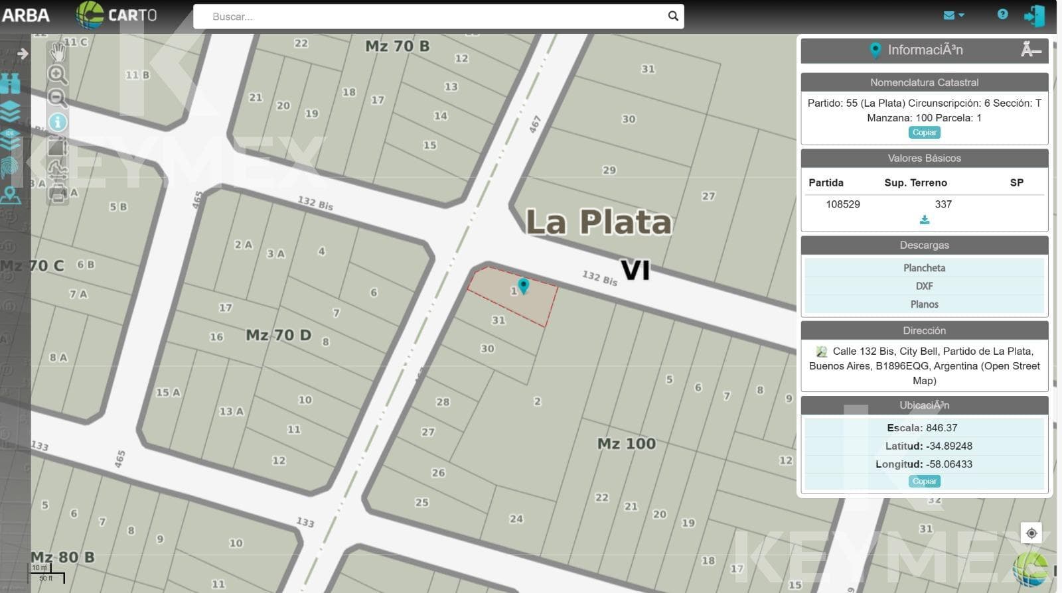This screenshot has height=593, width=1062.
Task: Click the Partida value 108529
Action: [x=843, y=204]
